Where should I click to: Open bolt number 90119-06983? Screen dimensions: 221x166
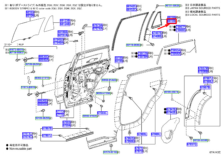133,45
